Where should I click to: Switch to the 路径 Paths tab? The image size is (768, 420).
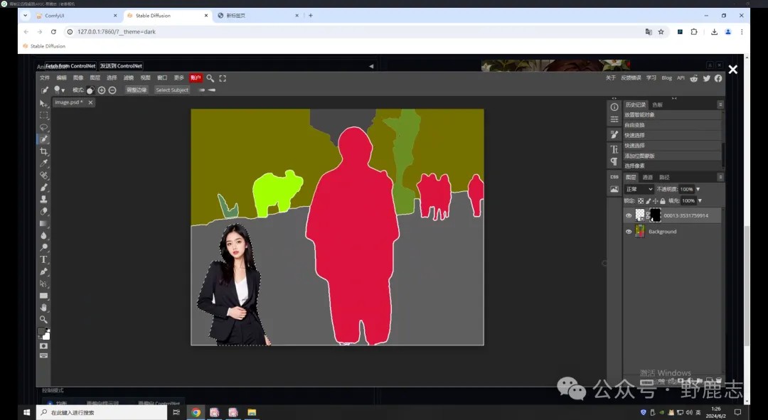(x=664, y=177)
